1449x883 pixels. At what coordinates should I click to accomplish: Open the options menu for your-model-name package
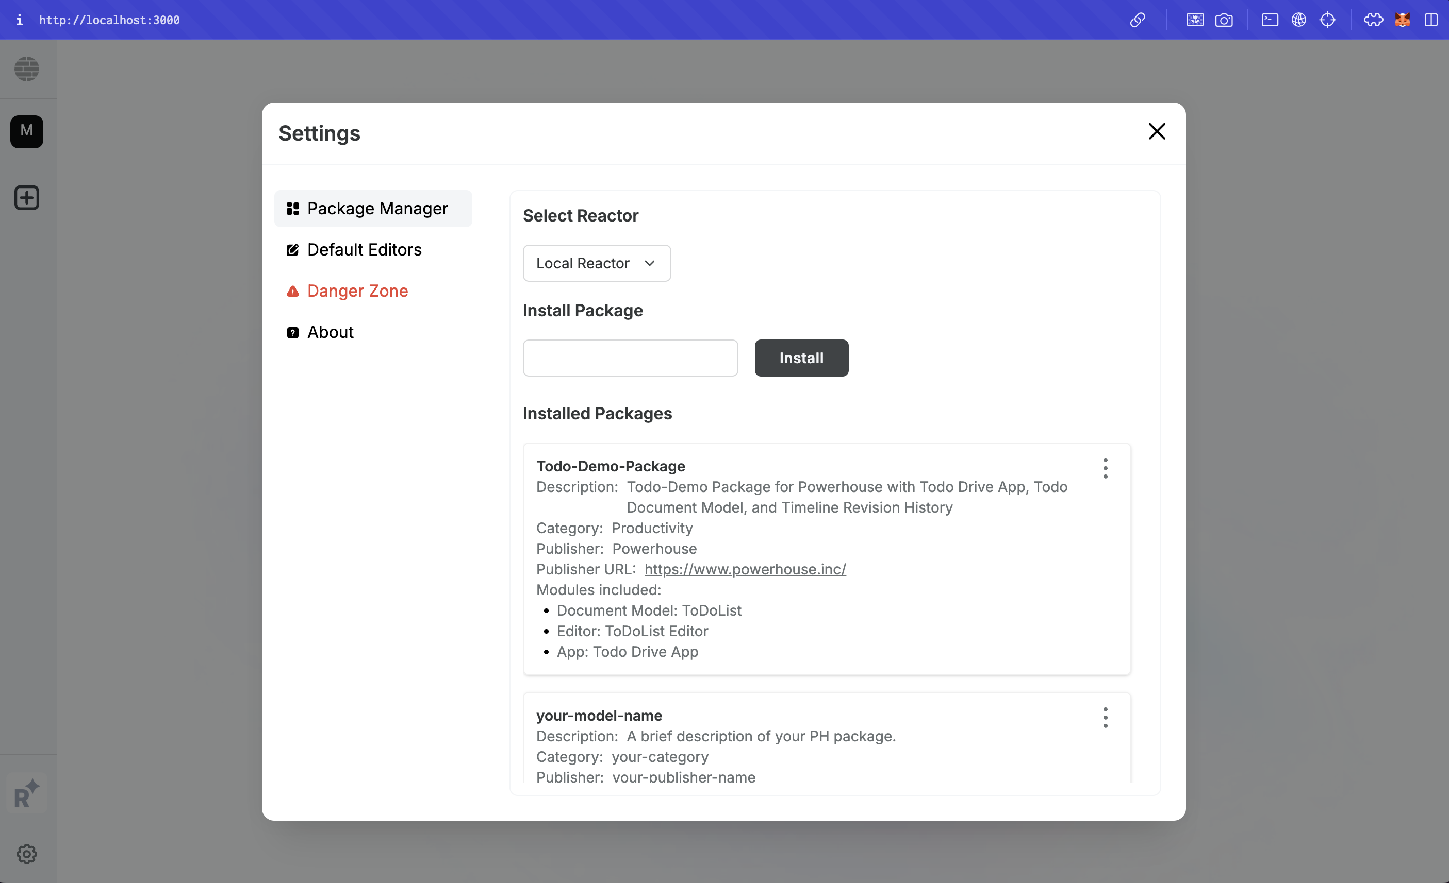click(x=1105, y=717)
